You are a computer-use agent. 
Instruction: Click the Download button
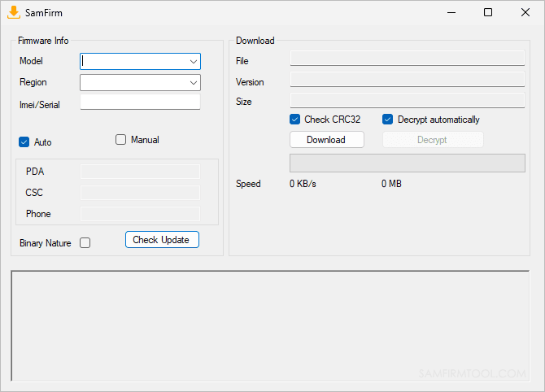pos(327,140)
